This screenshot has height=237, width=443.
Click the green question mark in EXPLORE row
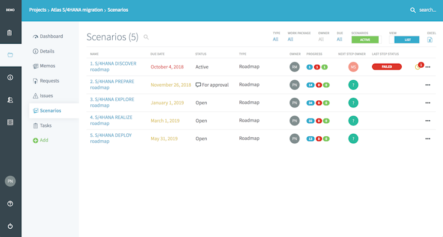[x=353, y=103]
